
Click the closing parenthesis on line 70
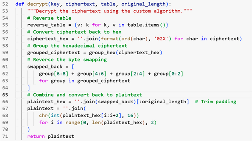tap(29, 130)
